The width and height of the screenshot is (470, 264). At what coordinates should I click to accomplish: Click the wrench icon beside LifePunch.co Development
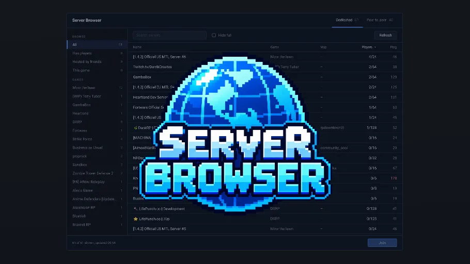135,209
